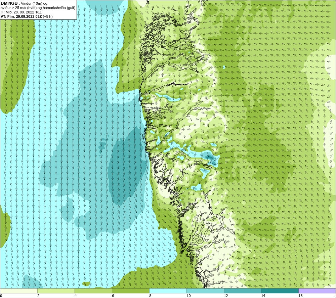
Task: Click the legend scale label '10'
Action: coord(188,296)
